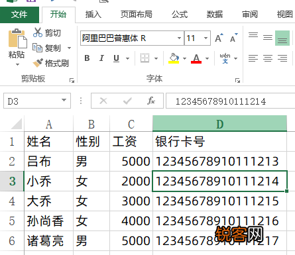
Task: Expand Paste options arrow
Action: coord(17,65)
